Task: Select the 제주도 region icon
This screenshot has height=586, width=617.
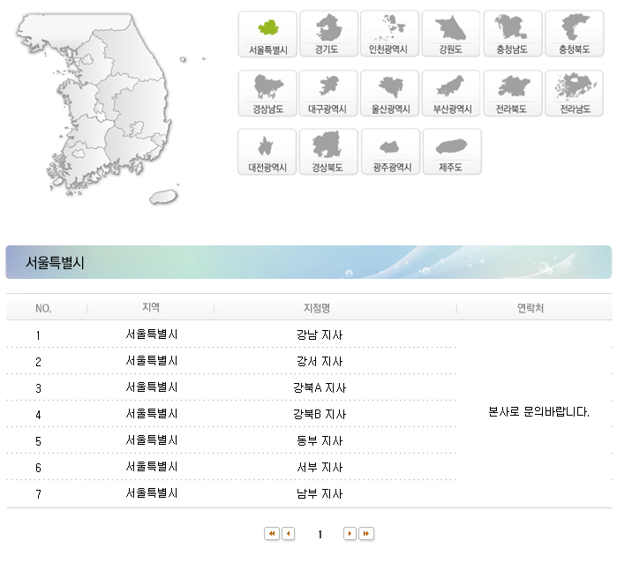Action: [x=451, y=152]
